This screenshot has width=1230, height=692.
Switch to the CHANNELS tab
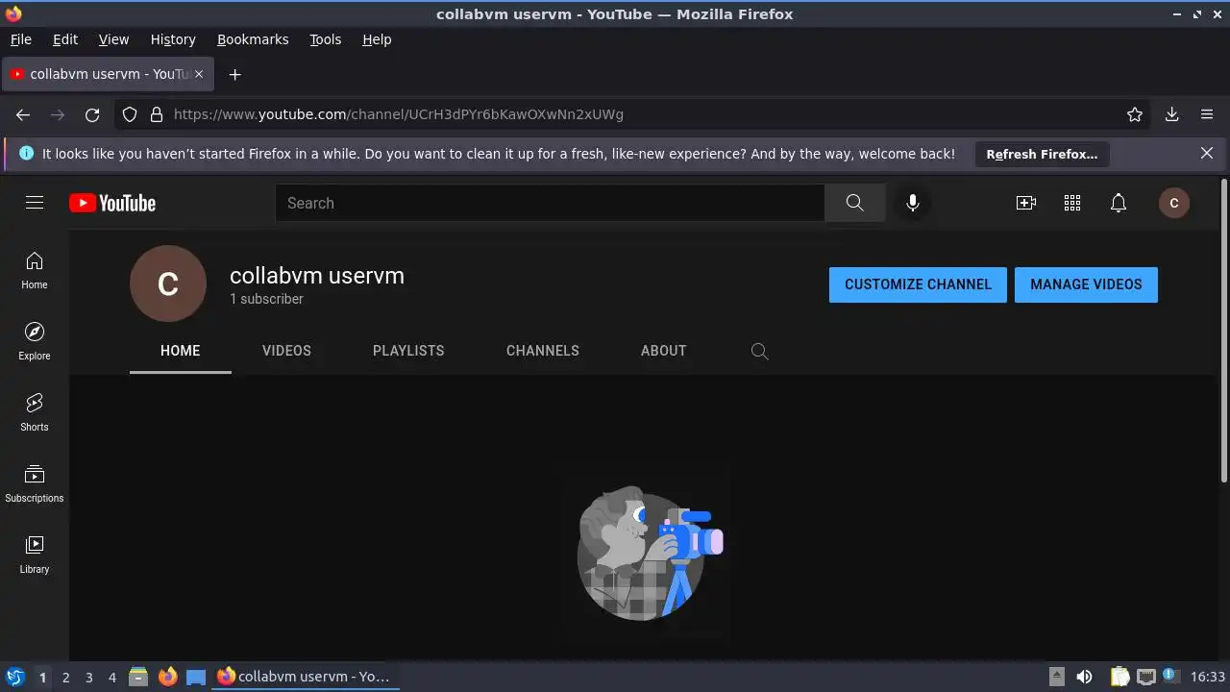pyautogui.click(x=543, y=351)
